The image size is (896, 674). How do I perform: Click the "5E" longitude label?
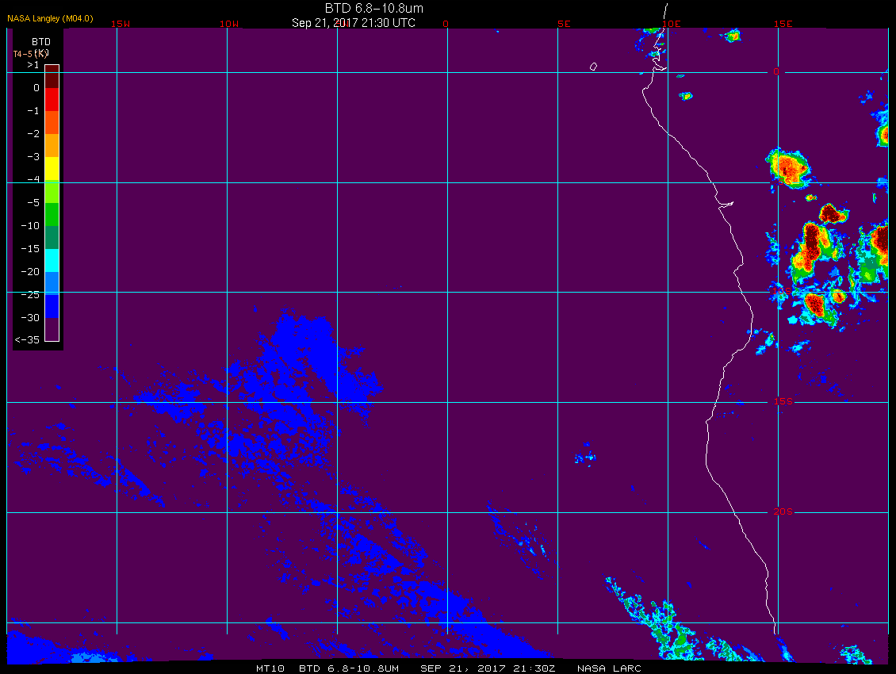tap(564, 24)
